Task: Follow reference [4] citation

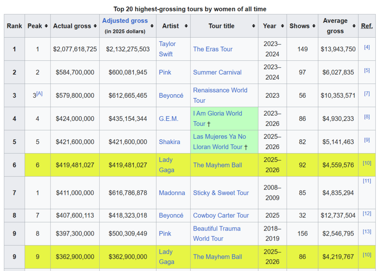Action: pos(367,47)
